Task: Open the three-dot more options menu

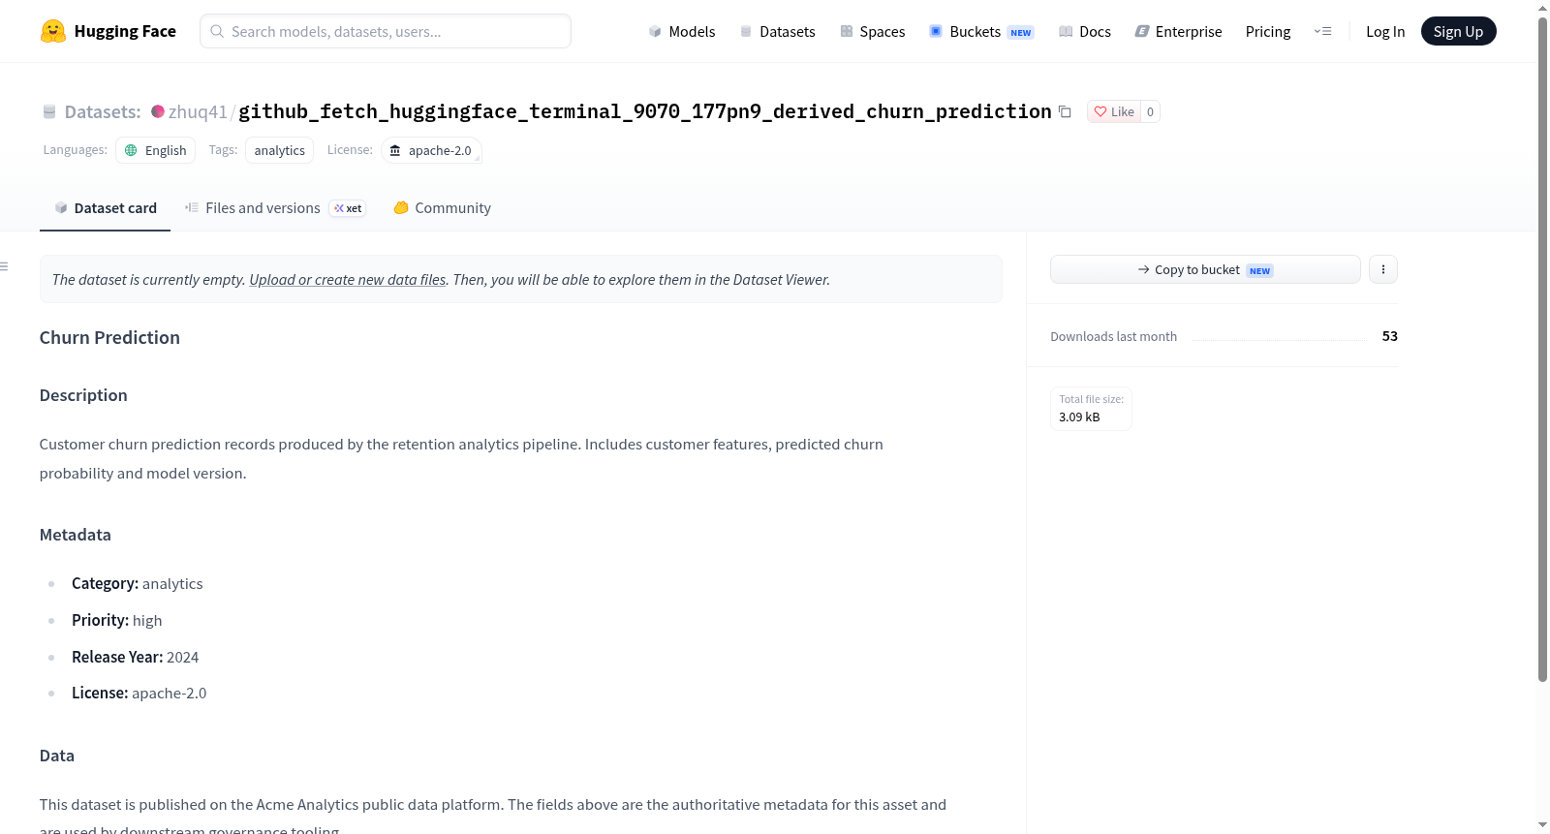Action: pyautogui.click(x=1383, y=269)
